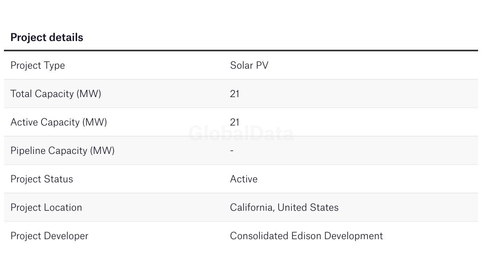
Task: Click the word United States in location
Action: 308,208
